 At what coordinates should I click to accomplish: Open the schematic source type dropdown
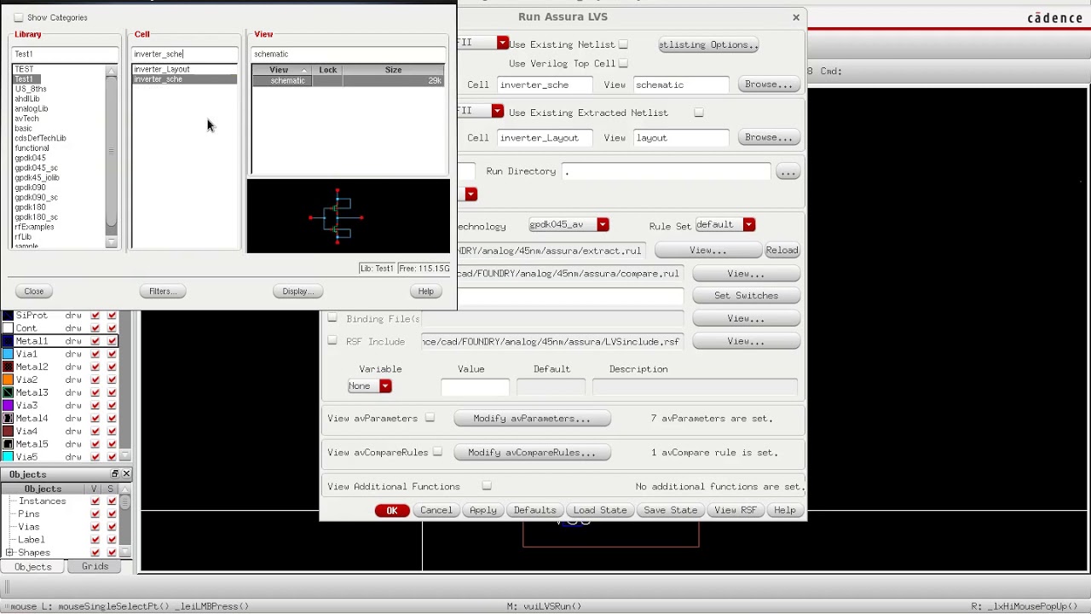click(x=503, y=43)
